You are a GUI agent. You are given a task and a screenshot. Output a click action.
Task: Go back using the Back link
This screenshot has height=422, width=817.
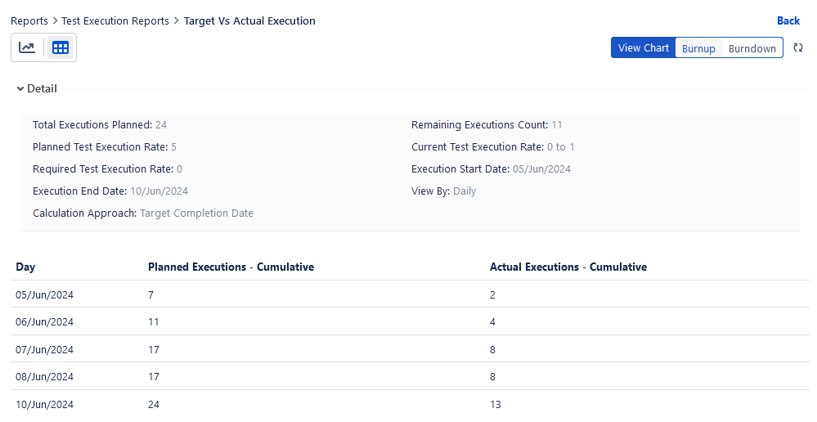788,20
